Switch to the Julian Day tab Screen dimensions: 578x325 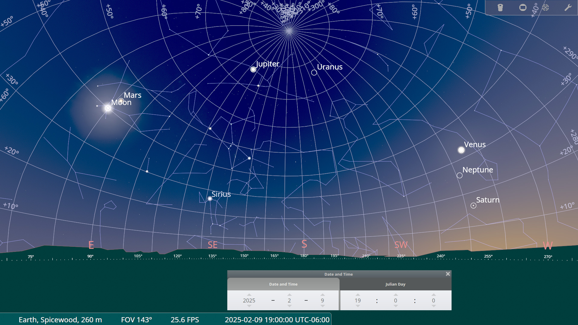click(x=395, y=284)
